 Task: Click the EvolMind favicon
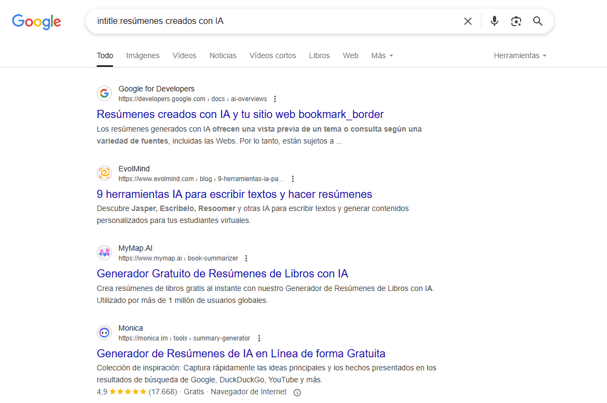(x=104, y=173)
